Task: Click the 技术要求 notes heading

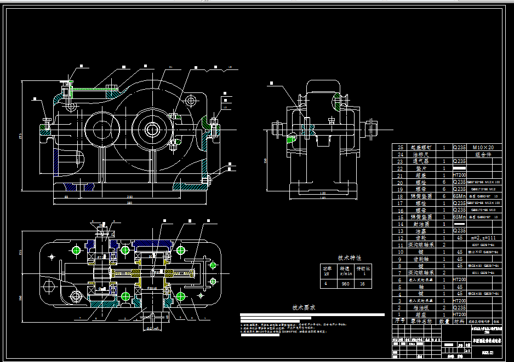Action: pyautogui.click(x=304, y=308)
